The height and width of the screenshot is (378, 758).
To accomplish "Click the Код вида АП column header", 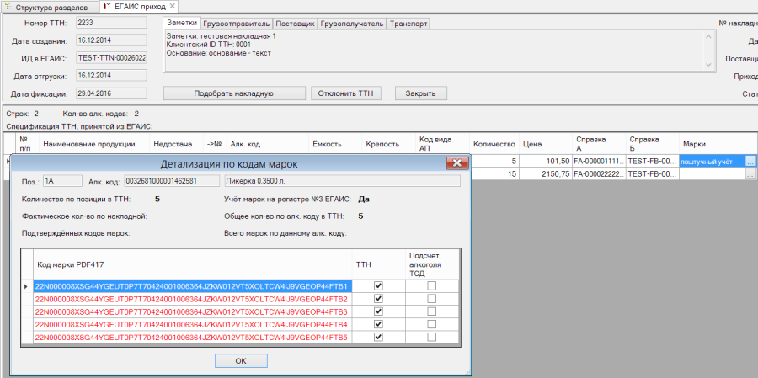I will pyautogui.click(x=442, y=144).
